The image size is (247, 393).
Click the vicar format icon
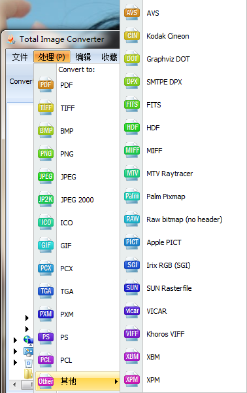pos(132,310)
